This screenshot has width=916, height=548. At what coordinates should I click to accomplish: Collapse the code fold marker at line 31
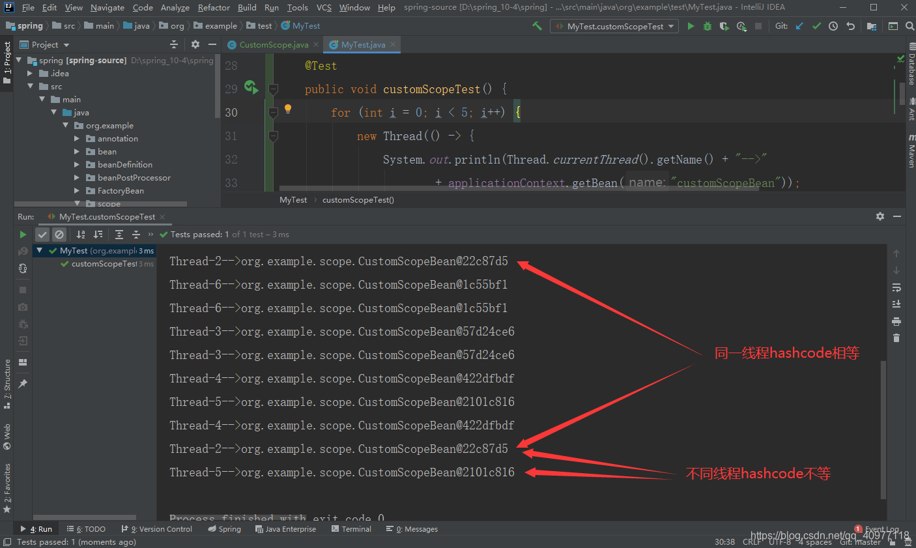pos(274,136)
